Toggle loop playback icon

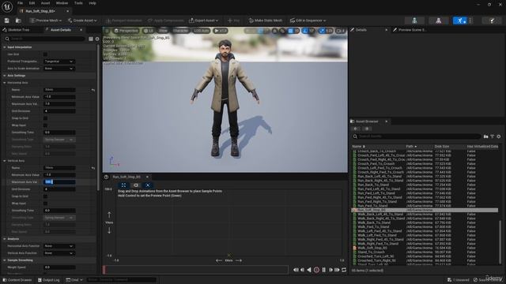344,270
